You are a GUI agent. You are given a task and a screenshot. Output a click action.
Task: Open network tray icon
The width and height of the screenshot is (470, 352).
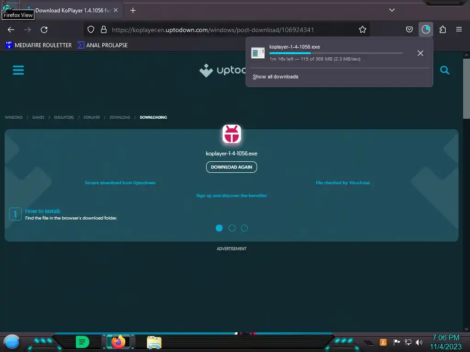tap(408, 342)
